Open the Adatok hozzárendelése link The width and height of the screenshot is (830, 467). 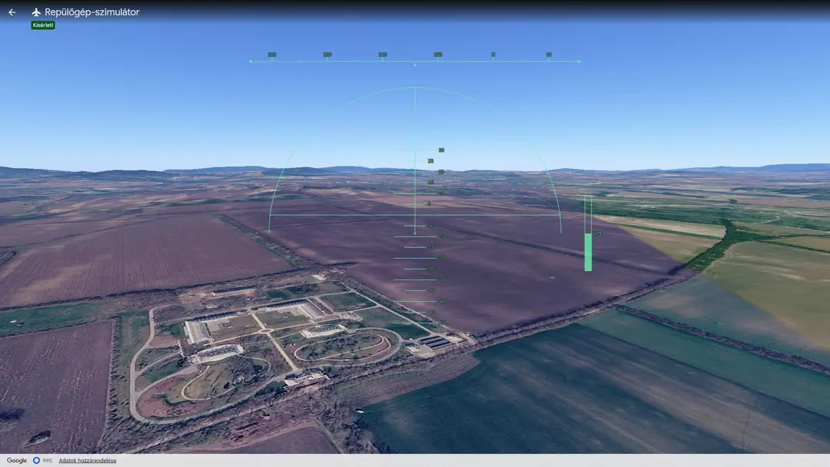click(88, 461)
